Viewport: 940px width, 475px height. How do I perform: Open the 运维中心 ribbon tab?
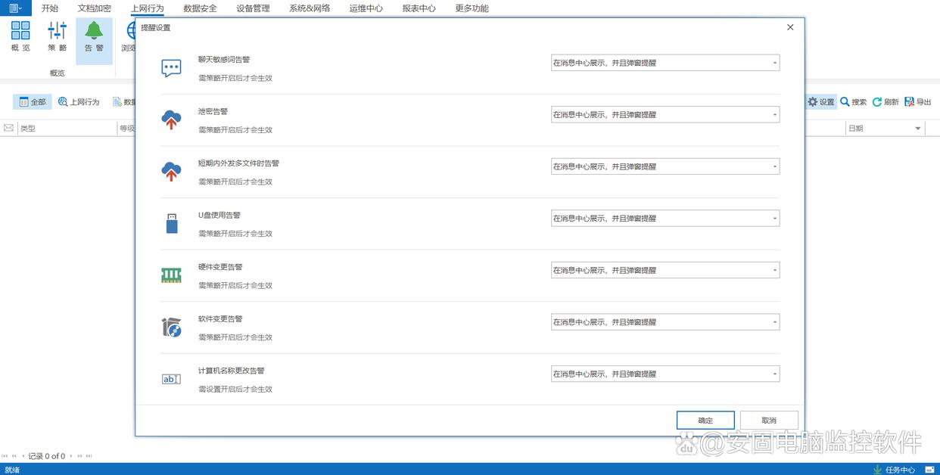coord(366,8)
